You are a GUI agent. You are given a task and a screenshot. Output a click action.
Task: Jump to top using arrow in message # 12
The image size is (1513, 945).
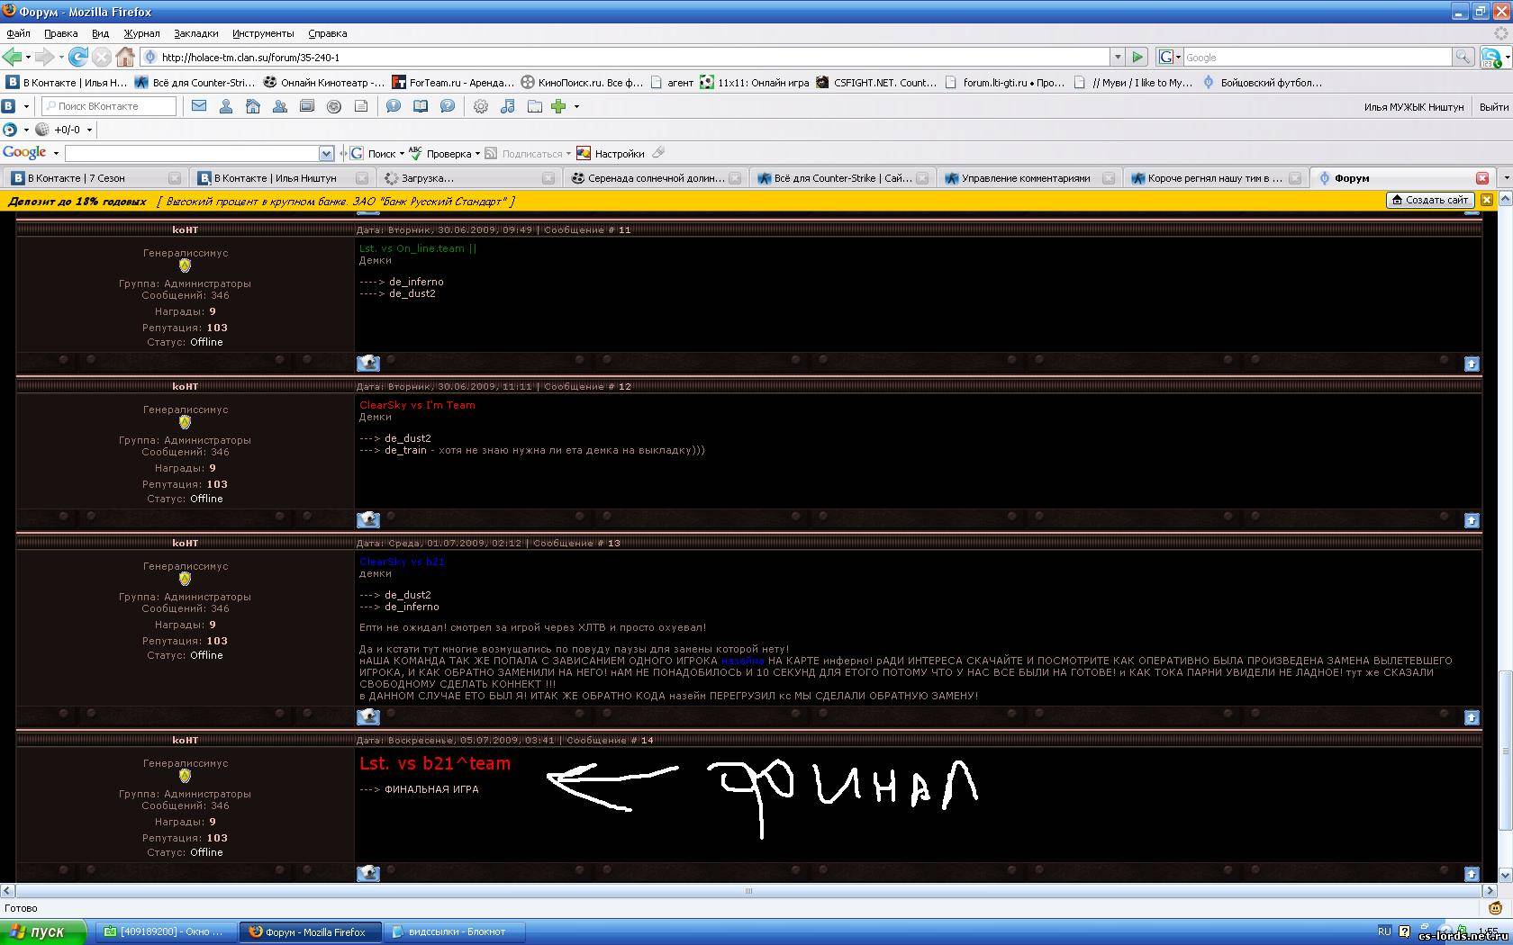(1472, 520)
